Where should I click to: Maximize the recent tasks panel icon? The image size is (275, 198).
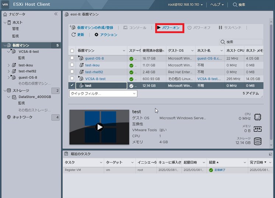coord(270,154)
